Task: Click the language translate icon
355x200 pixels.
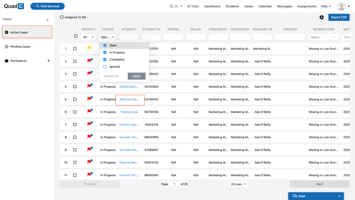Action: tap(171, 6)
